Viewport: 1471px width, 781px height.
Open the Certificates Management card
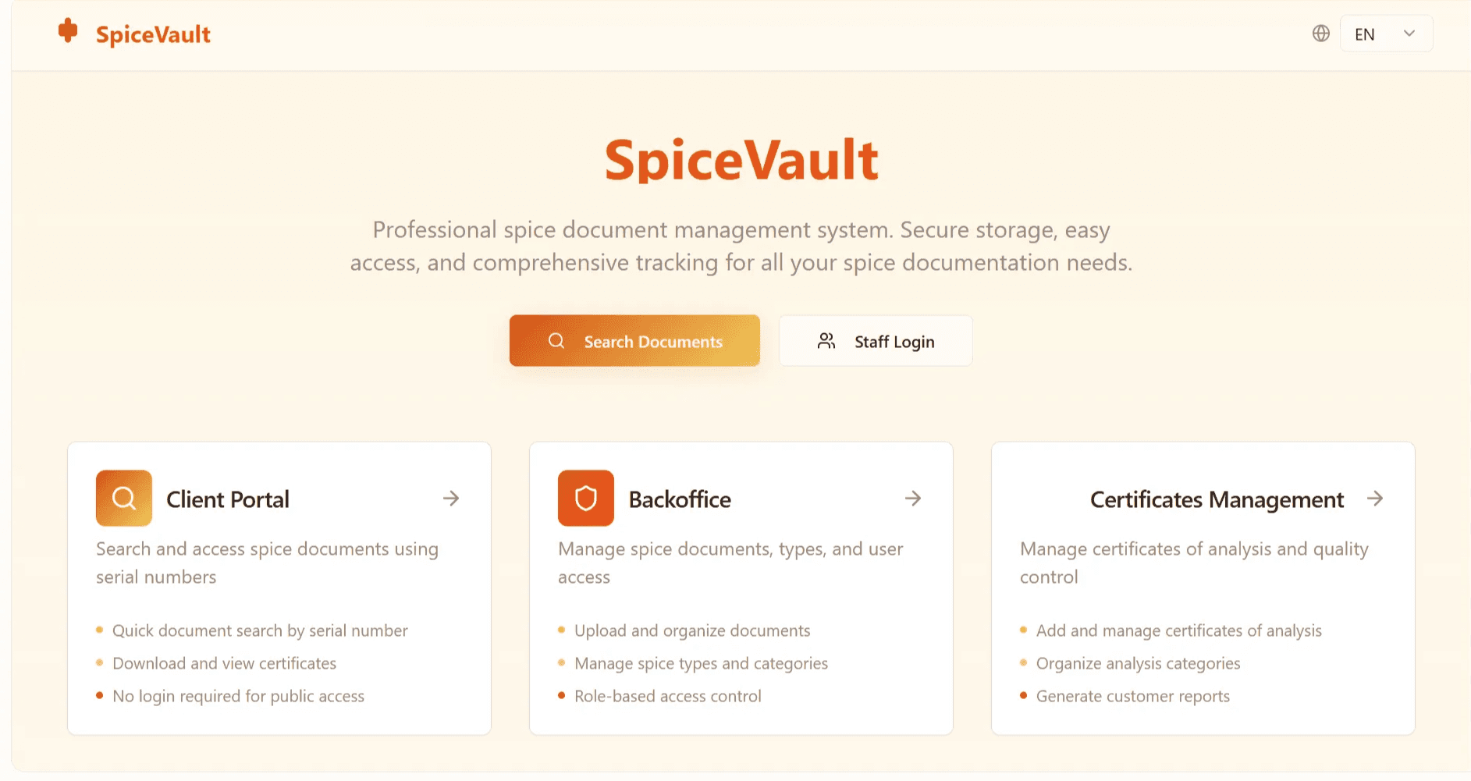point(1203,587)
